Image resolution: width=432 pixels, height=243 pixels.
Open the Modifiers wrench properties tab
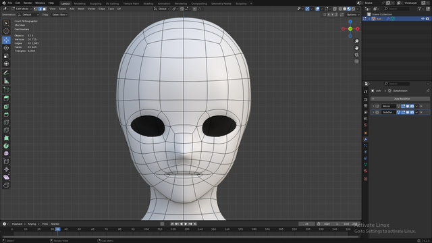click(366, 140)
